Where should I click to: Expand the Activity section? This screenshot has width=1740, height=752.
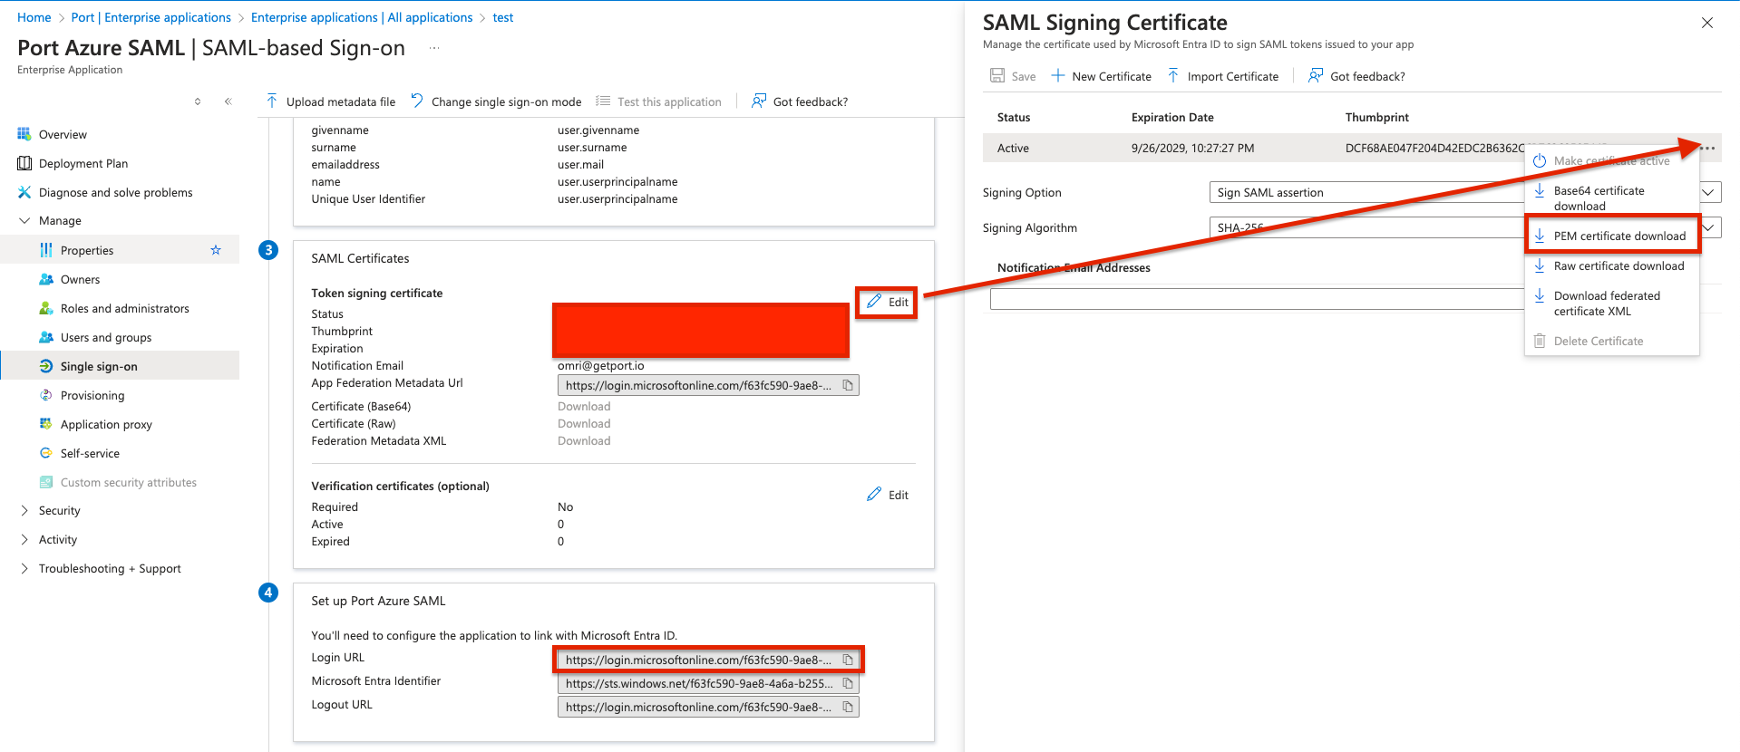click(x=24, y=539)
